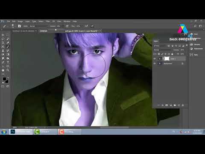The width and height of the screenshot is (205, 154).
Task: Select the Move tool
Action: 3,35
